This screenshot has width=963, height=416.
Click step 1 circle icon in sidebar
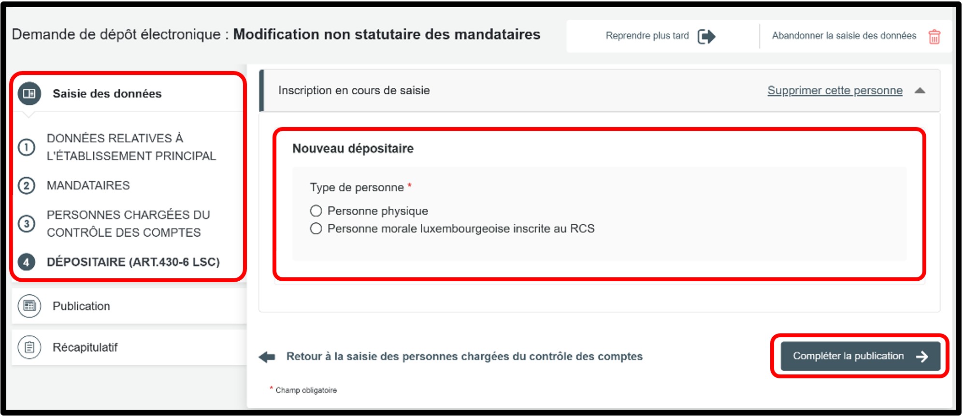click(x=27, y=147)
